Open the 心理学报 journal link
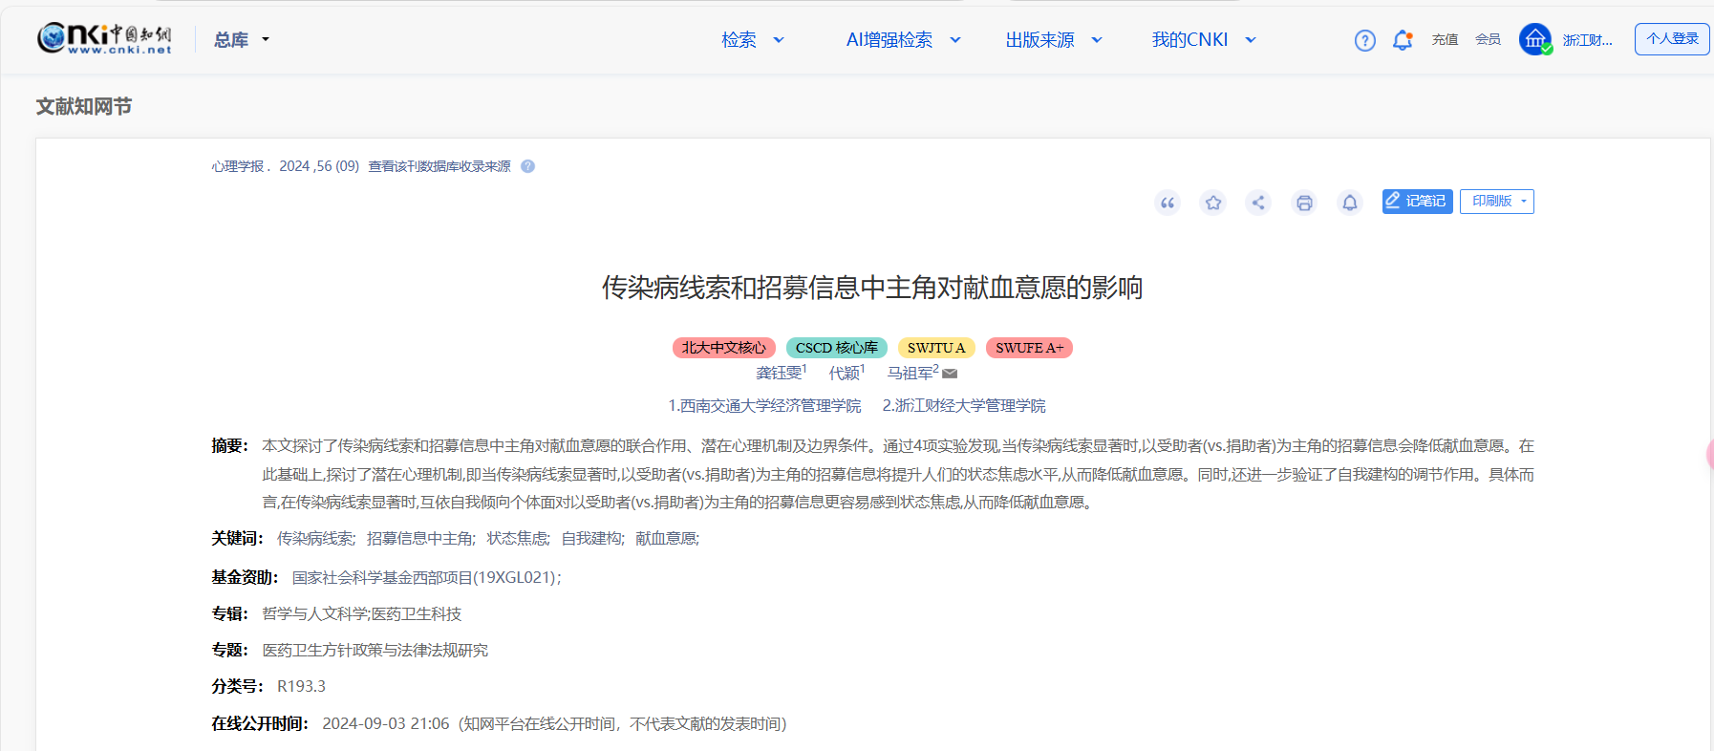 pos(238,166)
